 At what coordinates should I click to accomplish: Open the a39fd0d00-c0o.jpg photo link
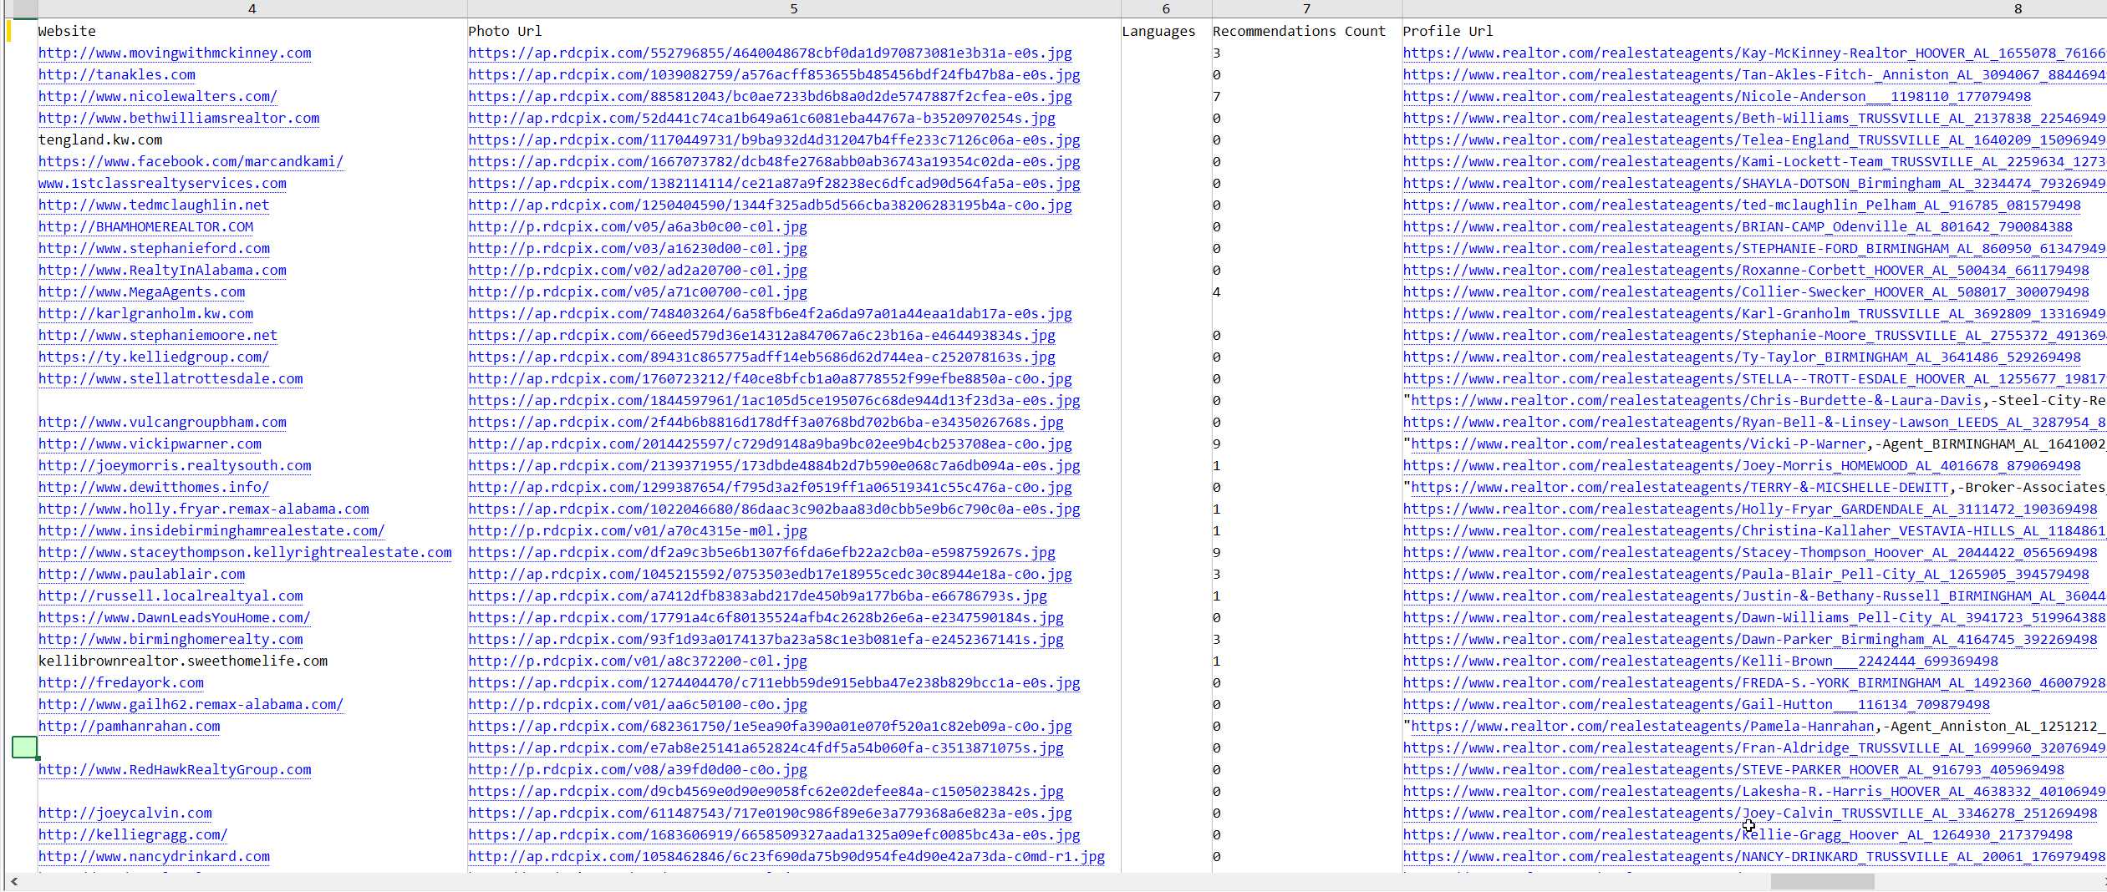638,769
